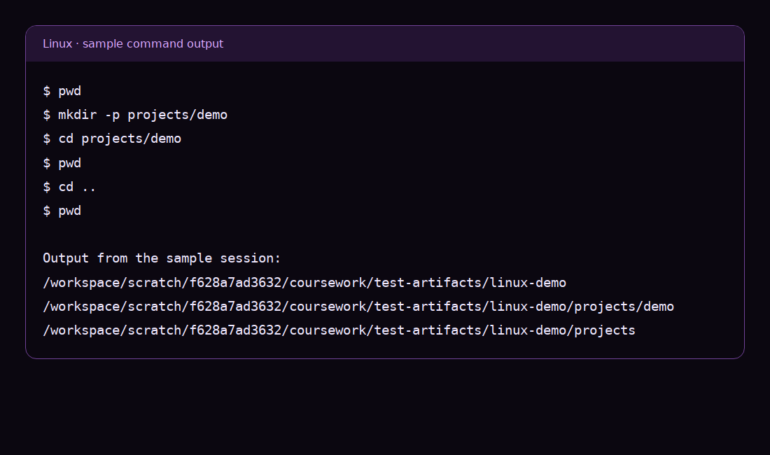Select the output path ending in "linux-demo/projects"
The height and width of the screenshot is (455, 770).
(x=339, y=330)
